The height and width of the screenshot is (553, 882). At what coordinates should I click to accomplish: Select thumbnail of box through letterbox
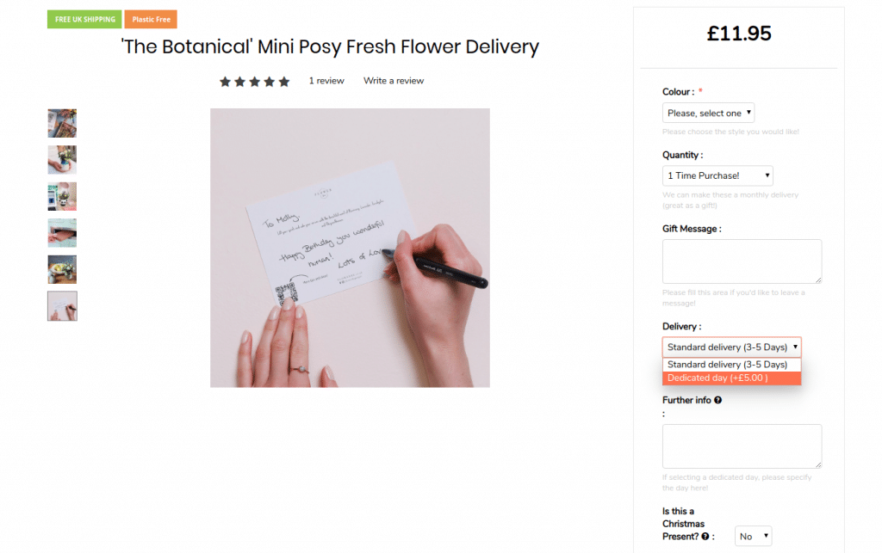click(x=62, y=233)
